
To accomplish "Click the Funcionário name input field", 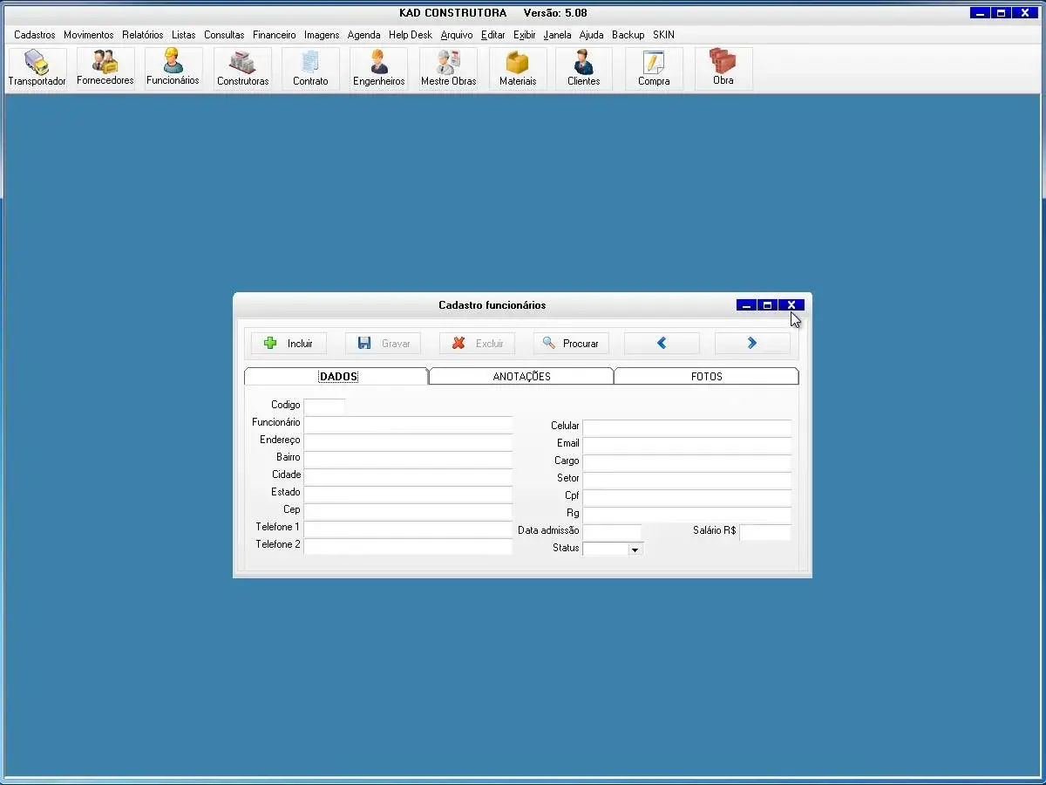I will coord(408,423).
